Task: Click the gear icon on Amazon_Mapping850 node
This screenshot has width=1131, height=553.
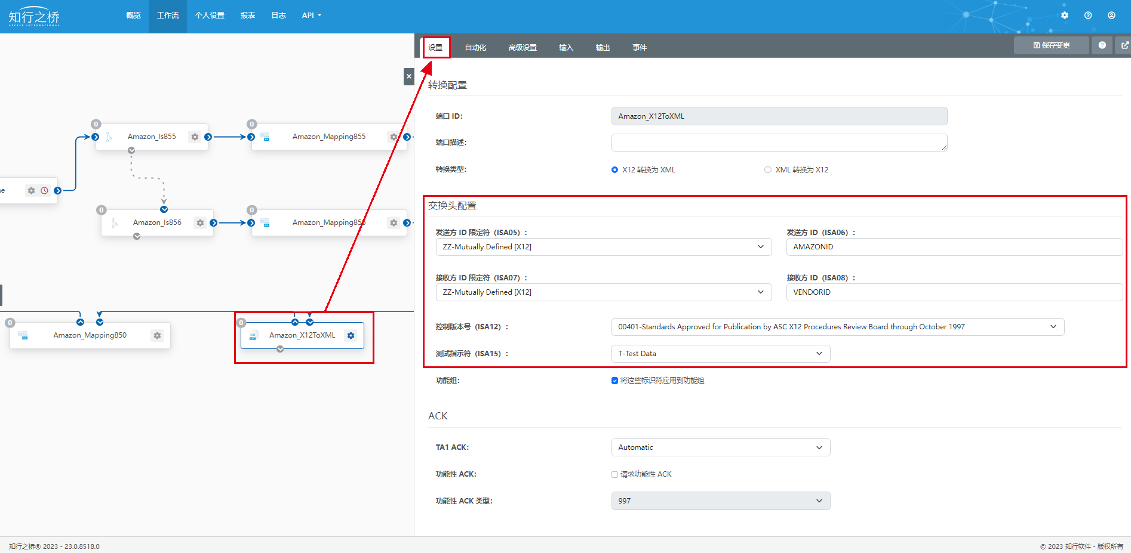Action: point(157,335)
